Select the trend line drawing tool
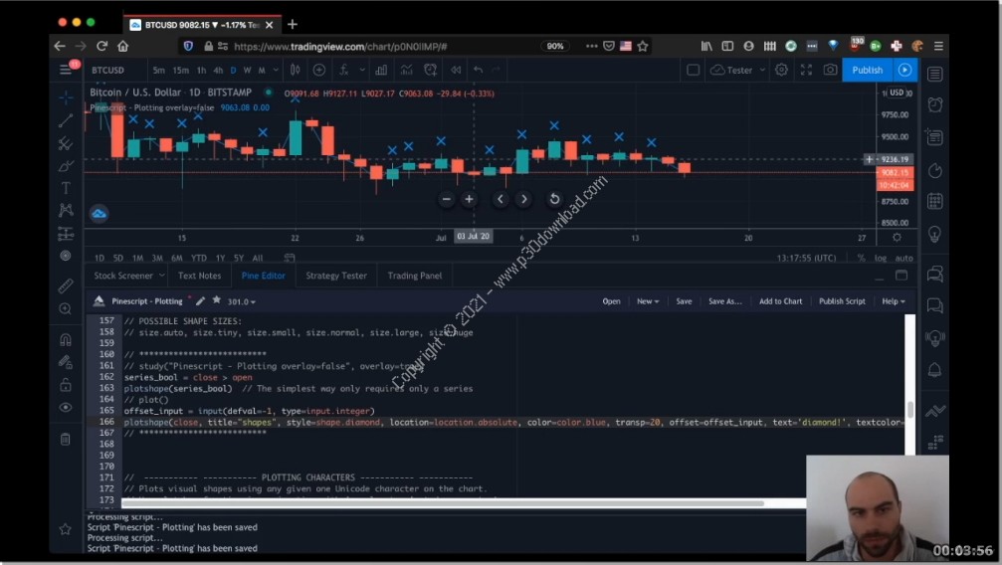 click(66, 120)
